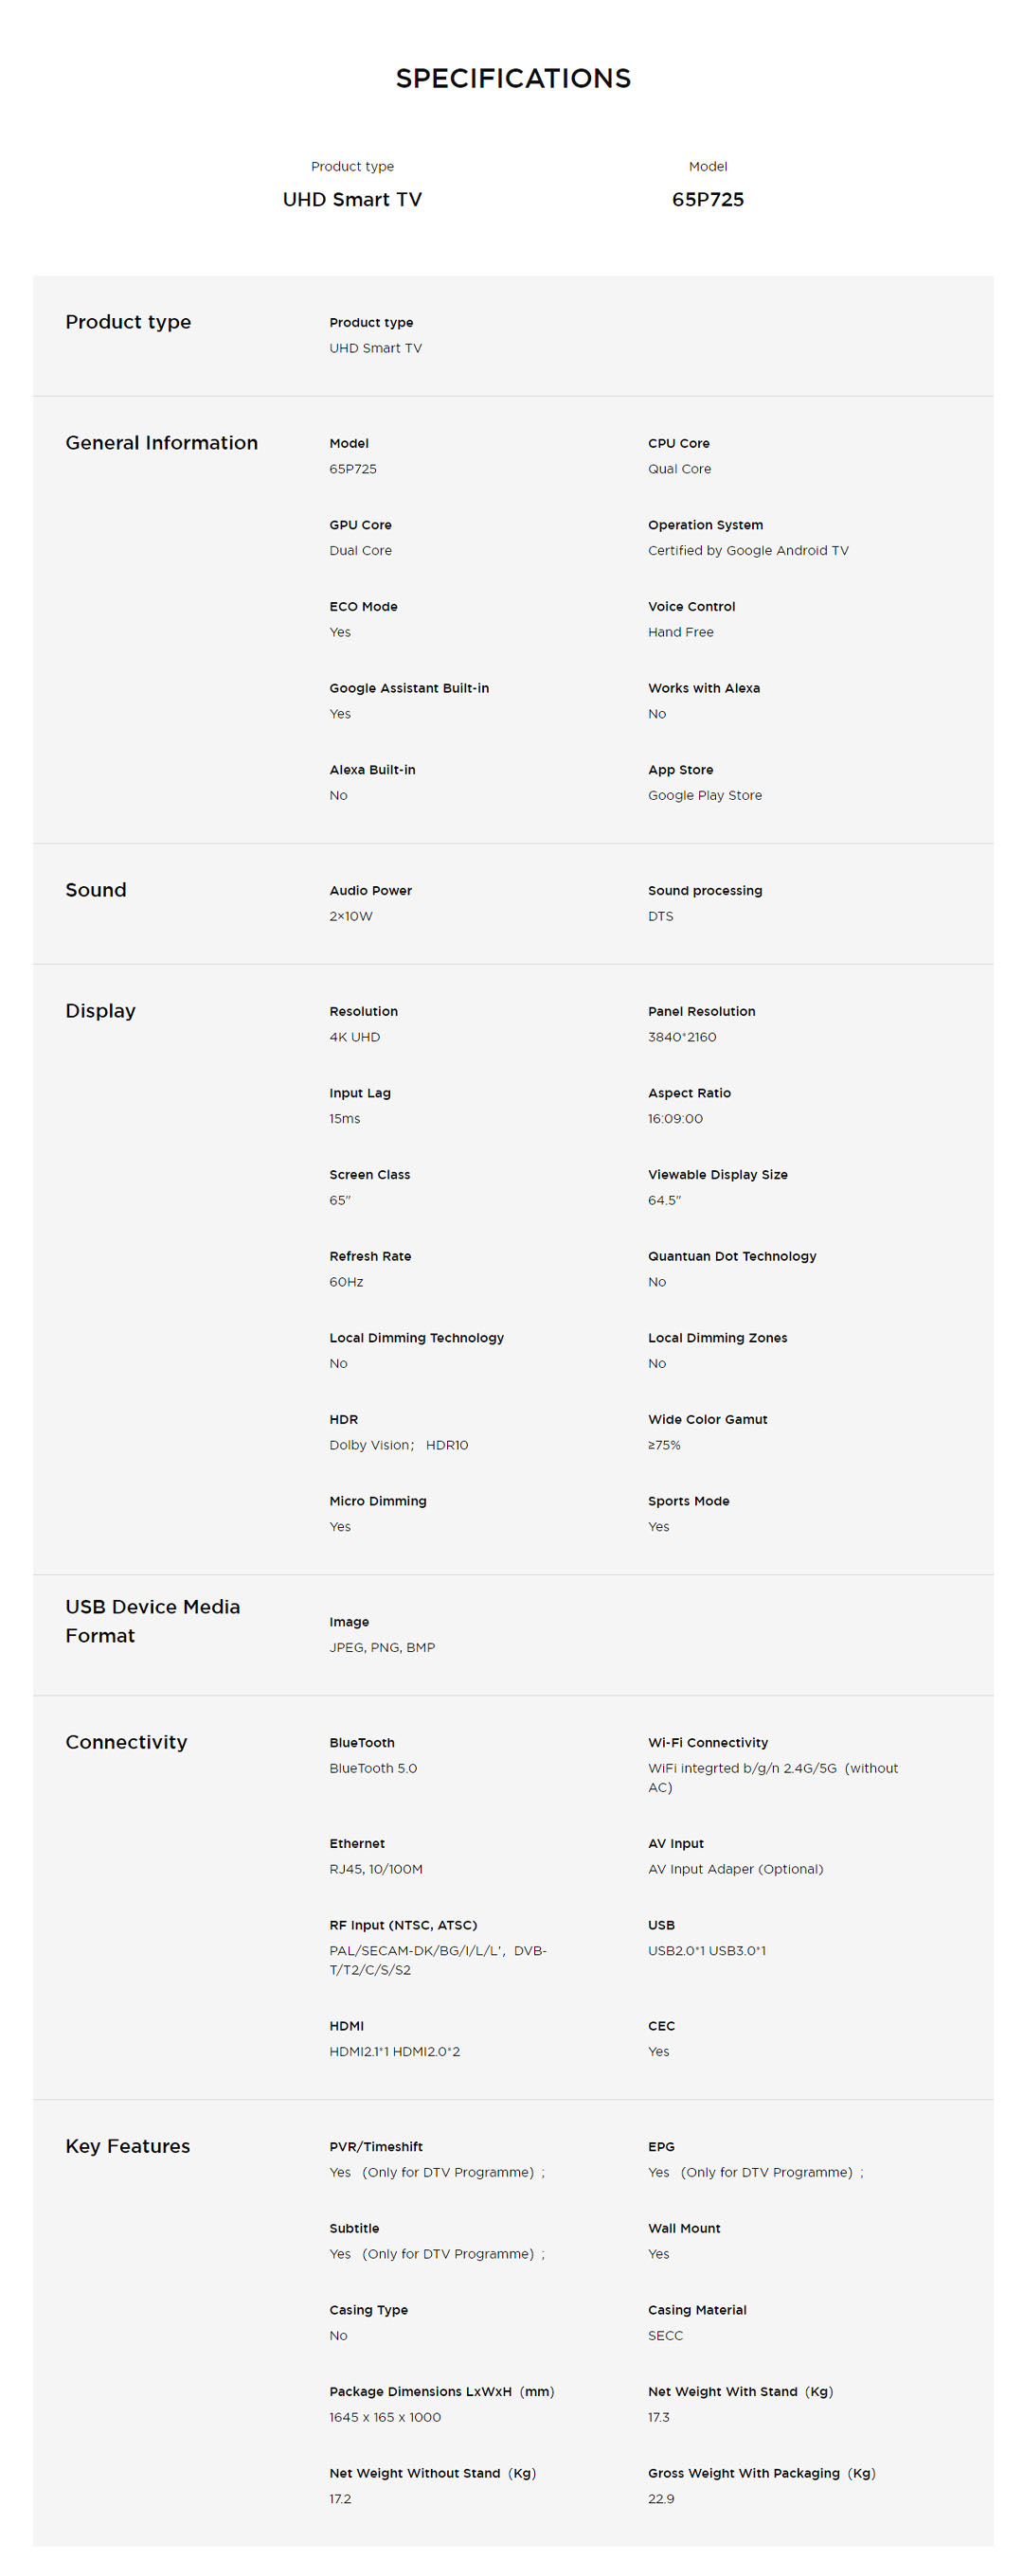Click the Operation System spec label
Image resolution: width=1023 pixels, height=2576 pixels.
(x=705, y=525)
